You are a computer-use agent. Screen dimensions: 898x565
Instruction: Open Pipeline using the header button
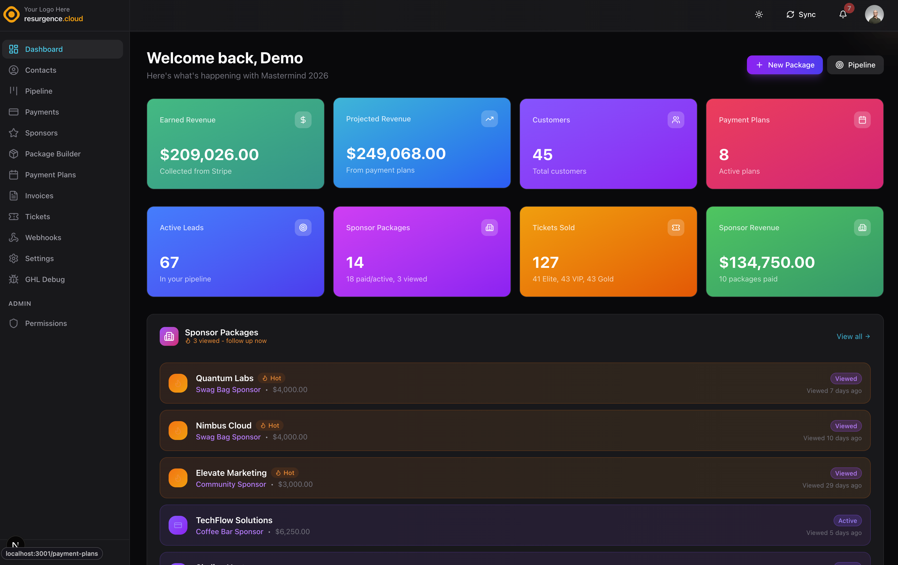(855, 65)
